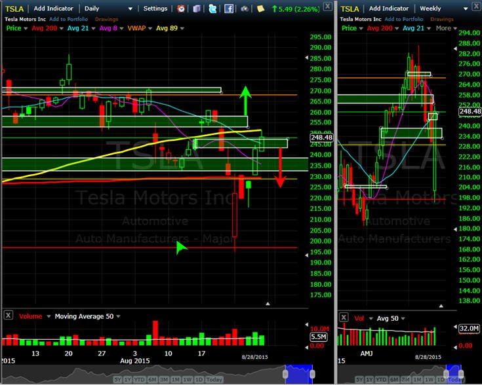The width and height of the screenshot is (482, 385).
Task: Click the small up triangle below daily chart
Action: pos(268,304)
